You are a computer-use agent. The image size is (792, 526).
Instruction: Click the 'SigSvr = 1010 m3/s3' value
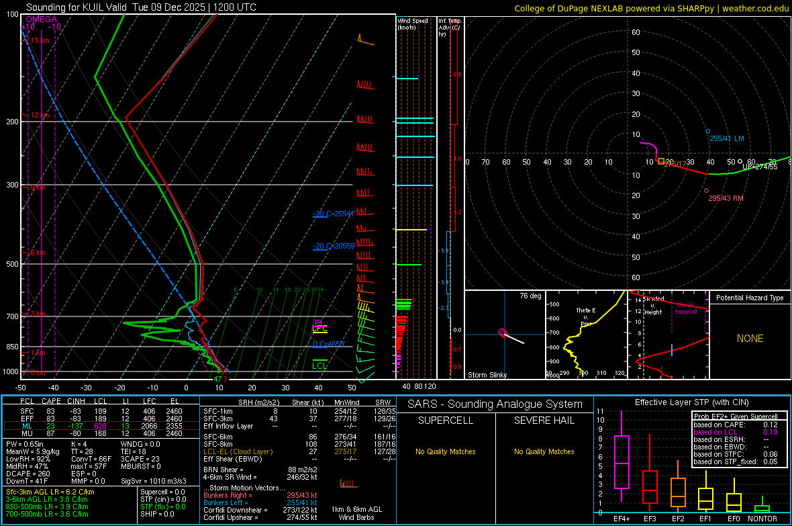click(x=153, y=481)
